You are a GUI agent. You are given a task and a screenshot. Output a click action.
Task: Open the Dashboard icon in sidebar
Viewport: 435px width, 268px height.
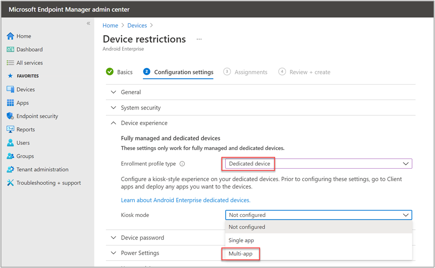(x=11, y=49)
